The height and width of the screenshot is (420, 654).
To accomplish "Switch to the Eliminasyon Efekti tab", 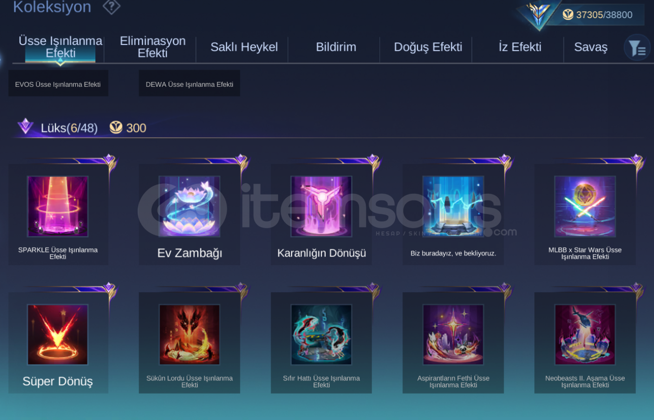I will coord(153,47).
